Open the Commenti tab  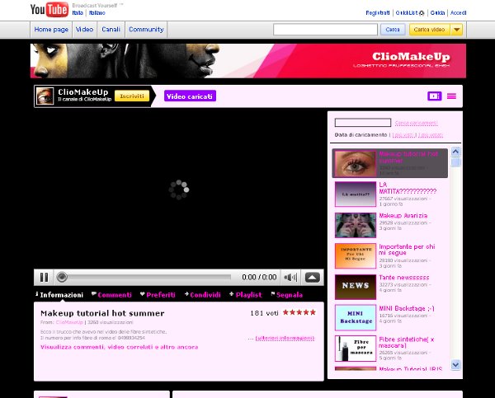112,294
